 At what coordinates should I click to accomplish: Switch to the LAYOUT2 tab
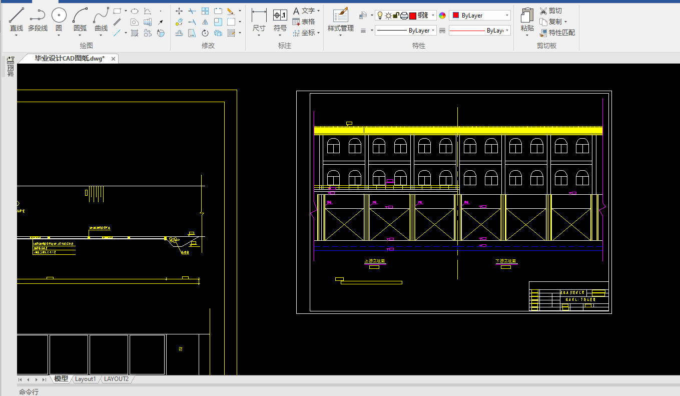[116, 379]
